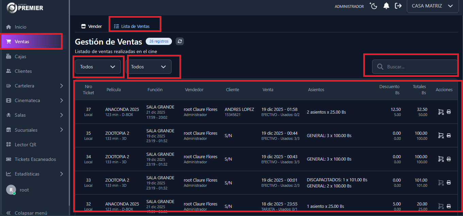Open the second Todos filter dropdown
This screenshot has height=216, width=463.
click(148, 67)
